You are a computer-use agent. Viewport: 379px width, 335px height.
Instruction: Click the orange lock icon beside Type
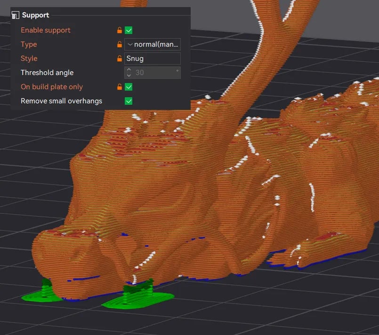120,44
